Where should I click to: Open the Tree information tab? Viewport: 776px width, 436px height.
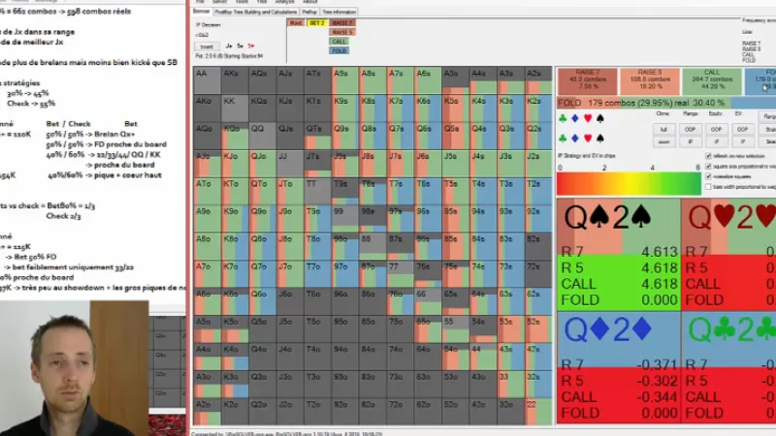(339, 12)
